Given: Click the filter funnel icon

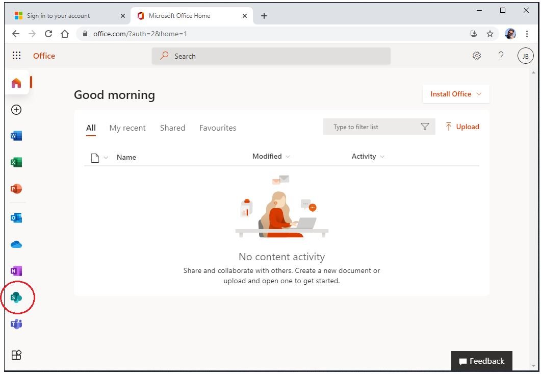Looking at the screenshot, I should click(x=425, y=127).
